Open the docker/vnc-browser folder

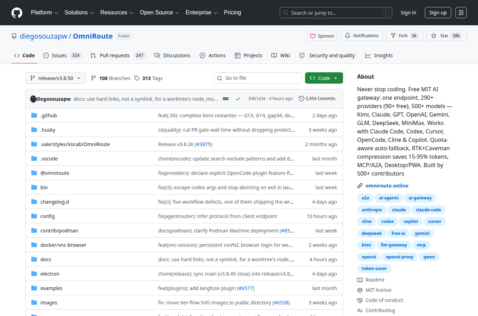tap(63, 245)
